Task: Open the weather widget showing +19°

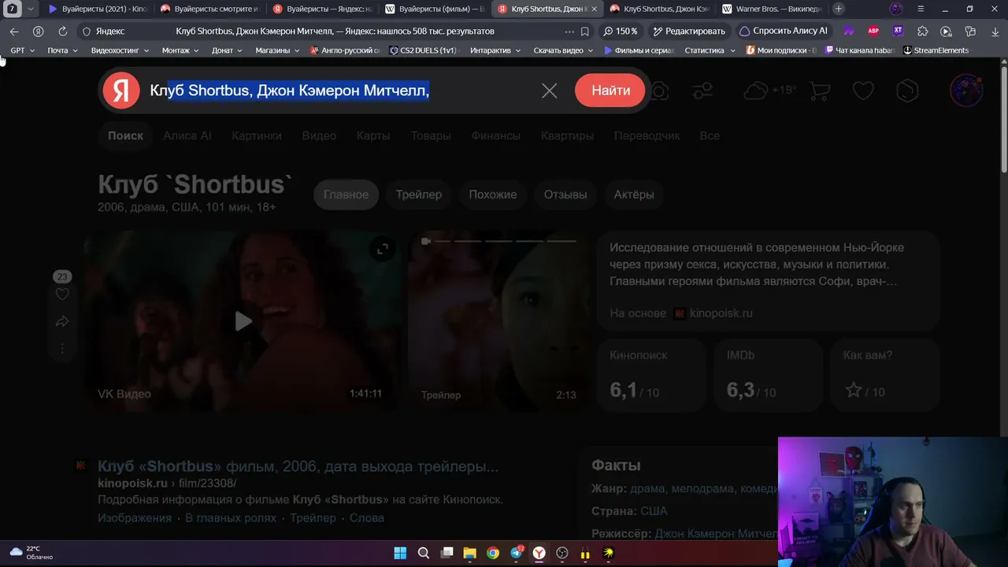Action: [x=770, y=91]
